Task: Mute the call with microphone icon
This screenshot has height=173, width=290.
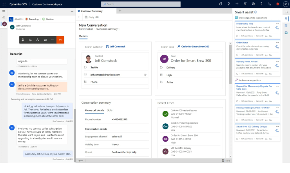Action: [23, 40]
